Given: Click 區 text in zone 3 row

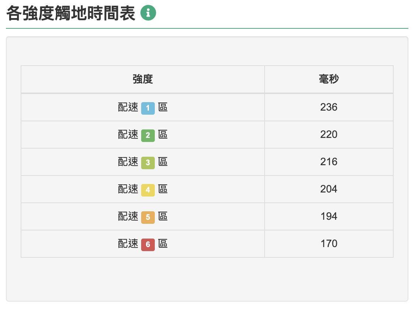Looking at the screenshot, I should point(163,162).
